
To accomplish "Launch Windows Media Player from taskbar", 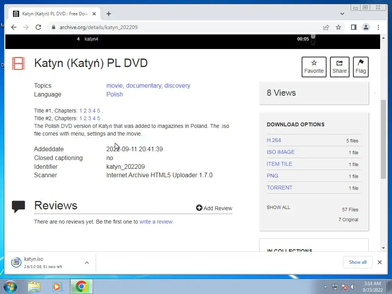I will coord(57,287).
